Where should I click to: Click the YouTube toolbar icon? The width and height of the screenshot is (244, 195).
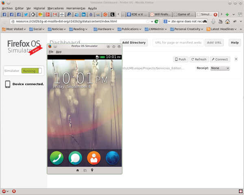pos(220,21)
